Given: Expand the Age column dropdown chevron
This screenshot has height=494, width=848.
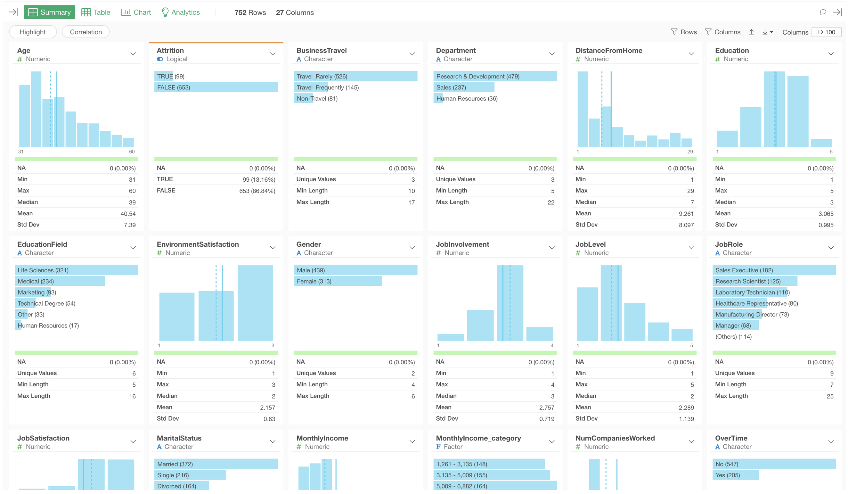Looking at the screenshot, I should click(x=133, y=54).
